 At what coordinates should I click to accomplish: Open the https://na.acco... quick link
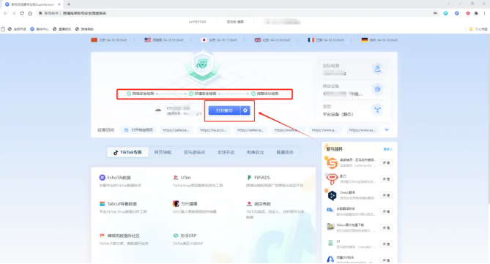[213, 130]
